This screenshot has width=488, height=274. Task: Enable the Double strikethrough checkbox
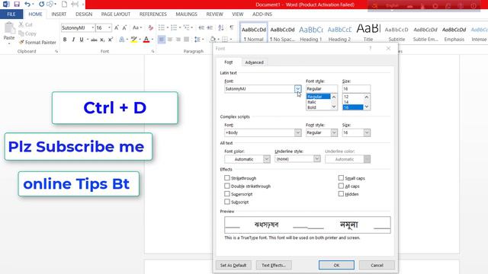pyautogui.click(x=227, y=186)
